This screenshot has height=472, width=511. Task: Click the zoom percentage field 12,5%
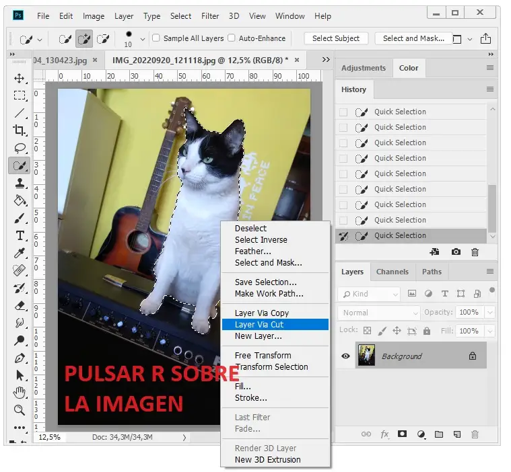(x=50, y=437)
